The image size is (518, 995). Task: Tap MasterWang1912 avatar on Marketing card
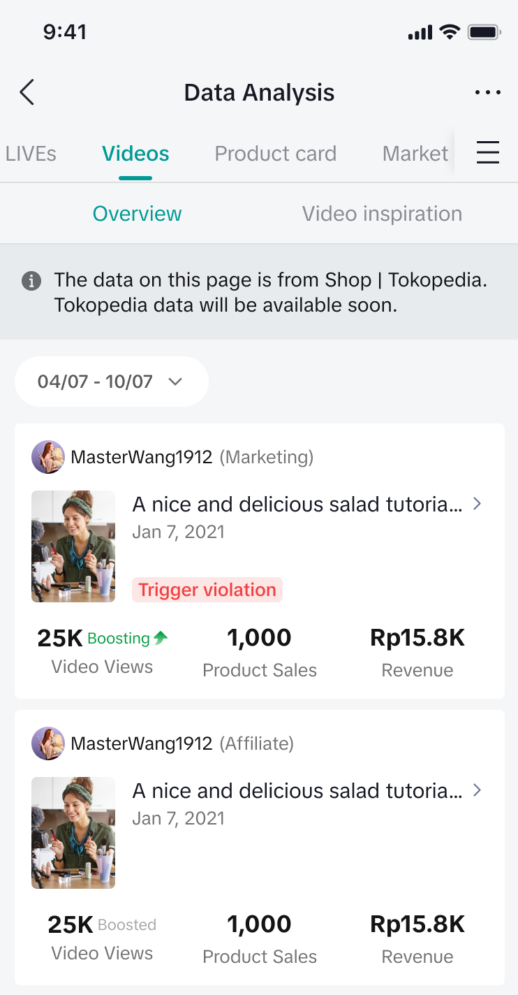(x=47, y=458)
